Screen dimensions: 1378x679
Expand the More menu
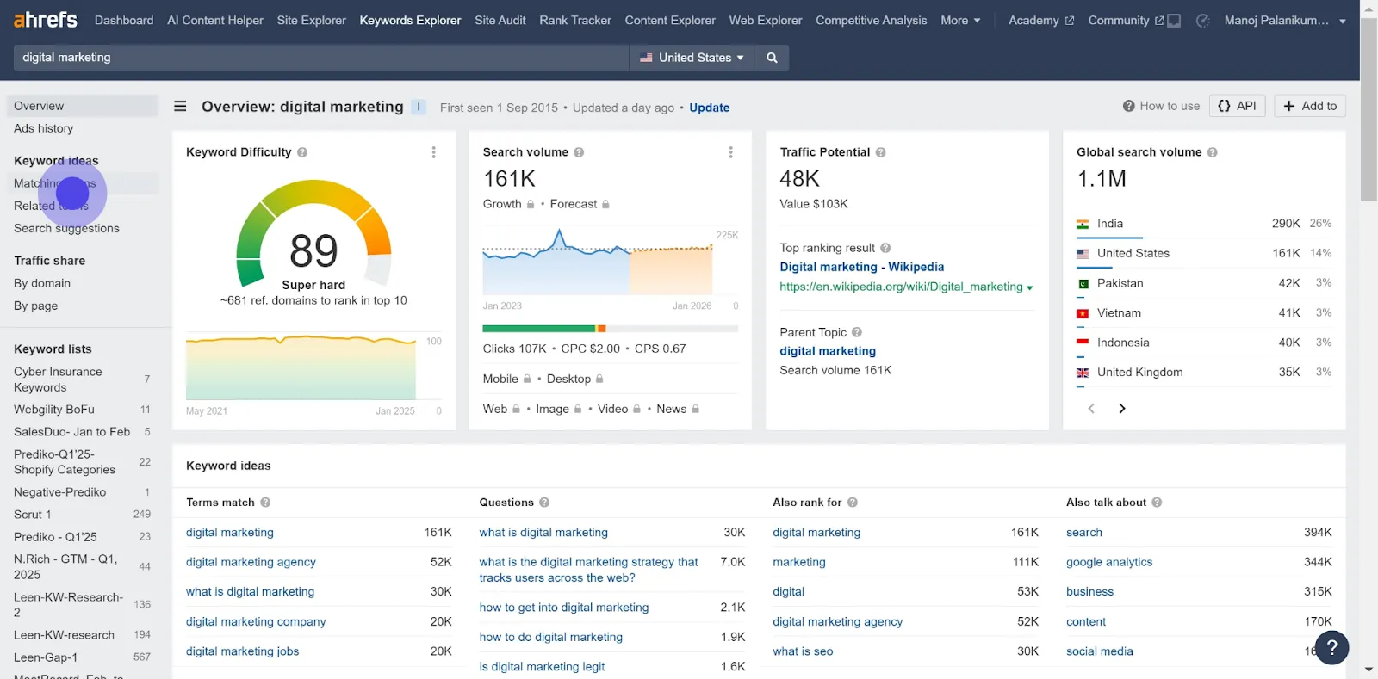point(960,21)
